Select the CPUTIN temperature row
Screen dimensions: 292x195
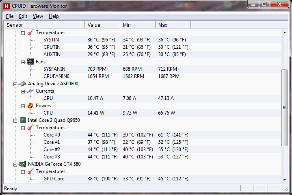tap(162, 47)
